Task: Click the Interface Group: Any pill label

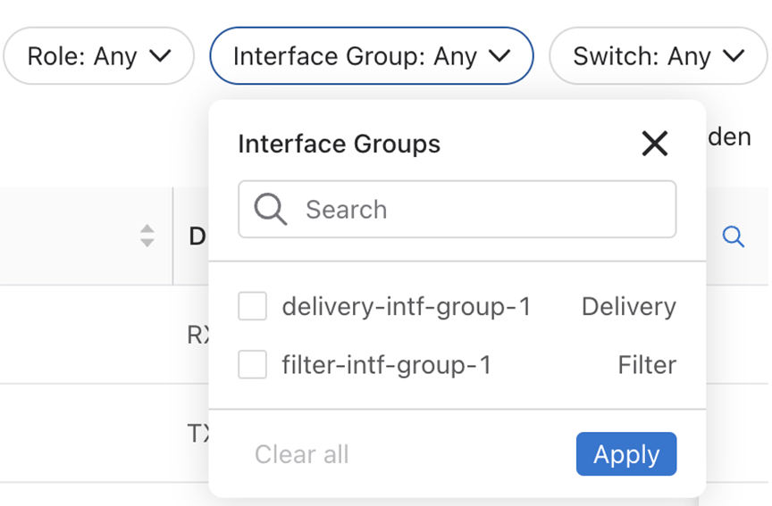Action: click(355, 56)
